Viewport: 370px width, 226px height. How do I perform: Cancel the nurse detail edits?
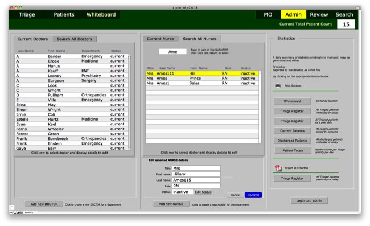click(235, 195)
